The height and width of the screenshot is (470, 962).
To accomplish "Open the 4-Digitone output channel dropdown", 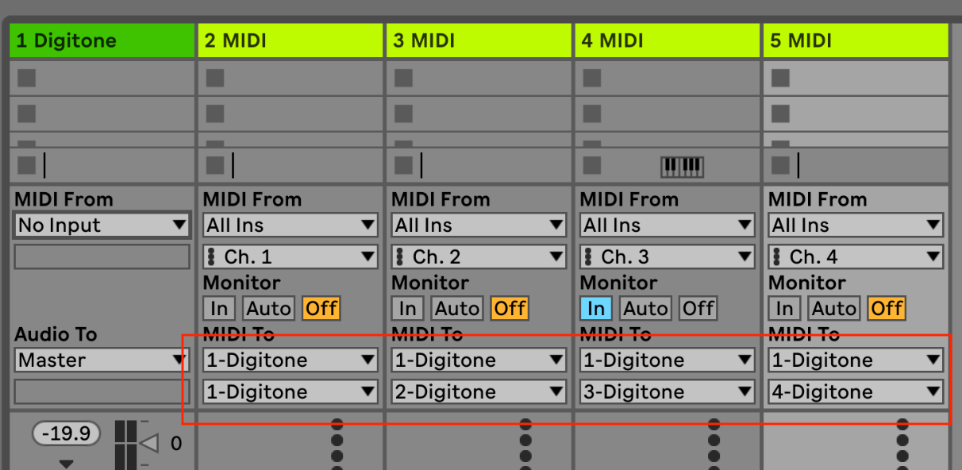I will click(856, 391).
